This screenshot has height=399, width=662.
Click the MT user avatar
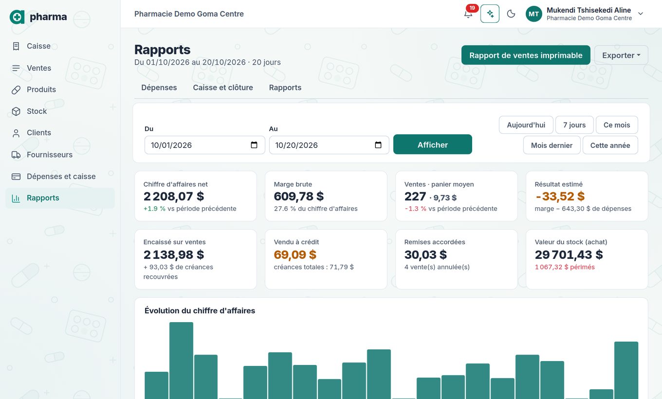pyautogui.click(x=534, y=14)
